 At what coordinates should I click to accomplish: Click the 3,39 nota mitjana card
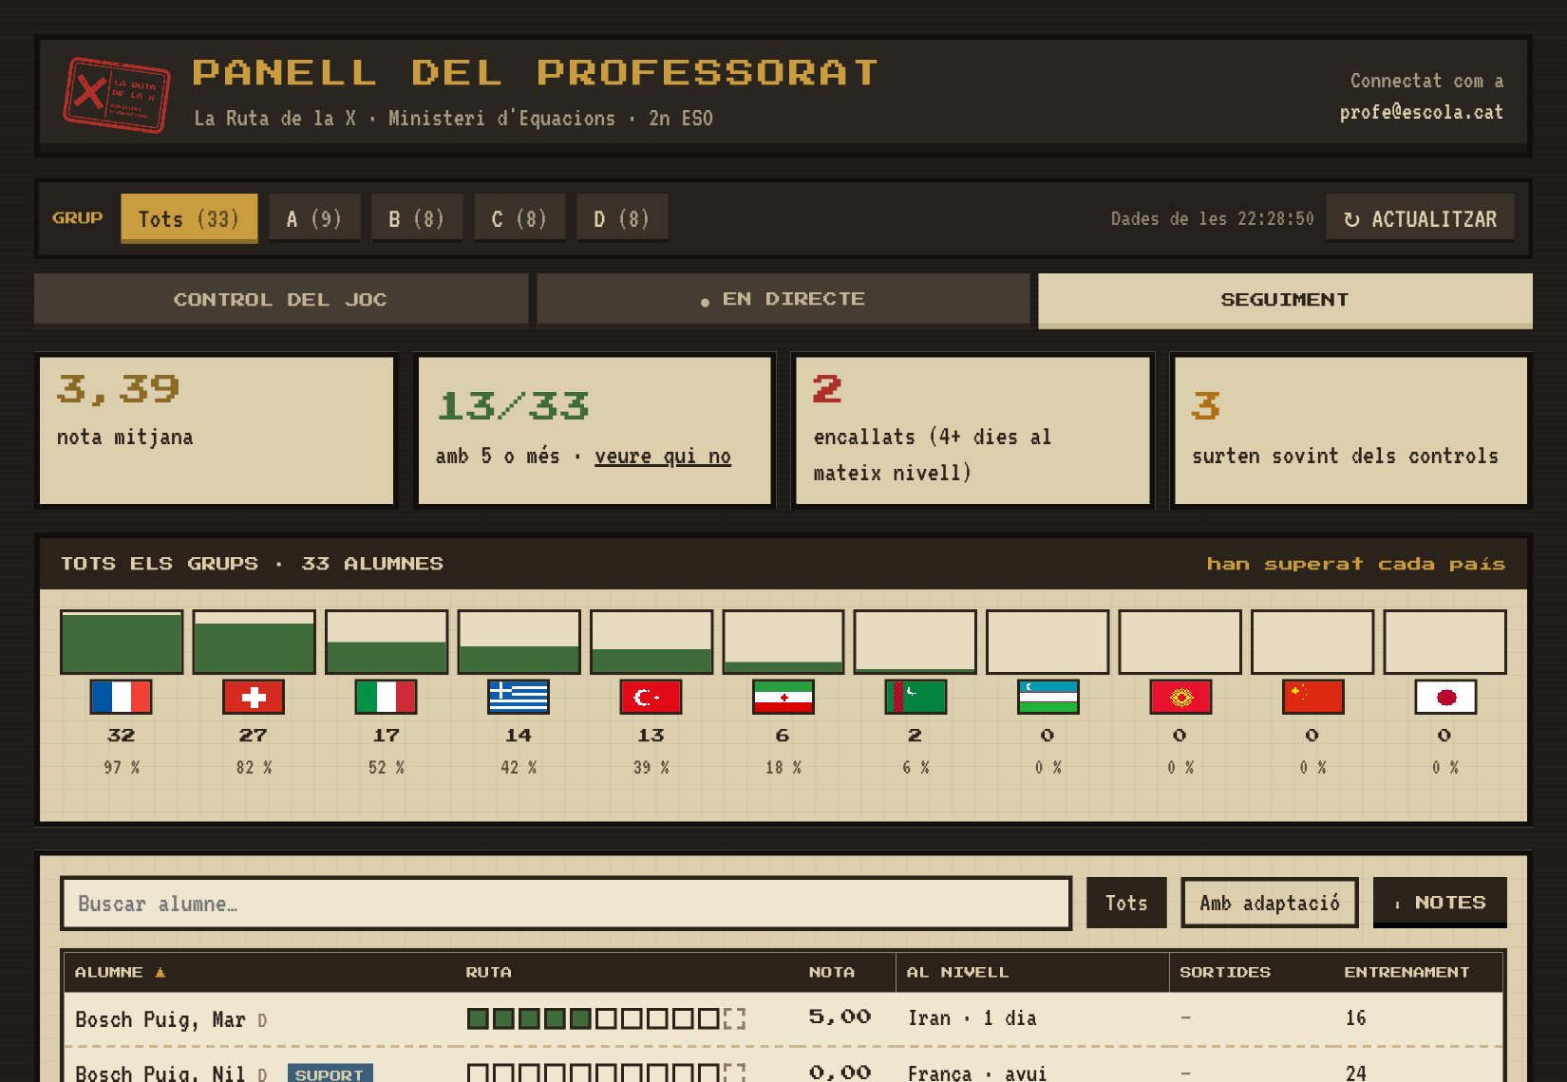click(x=217, y=431)
